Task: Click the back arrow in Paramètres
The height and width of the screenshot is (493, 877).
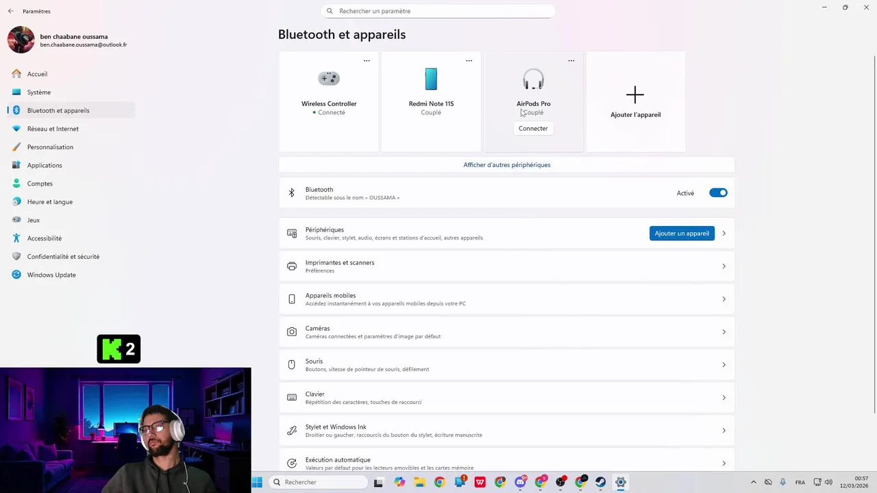Action: (10, 11)
